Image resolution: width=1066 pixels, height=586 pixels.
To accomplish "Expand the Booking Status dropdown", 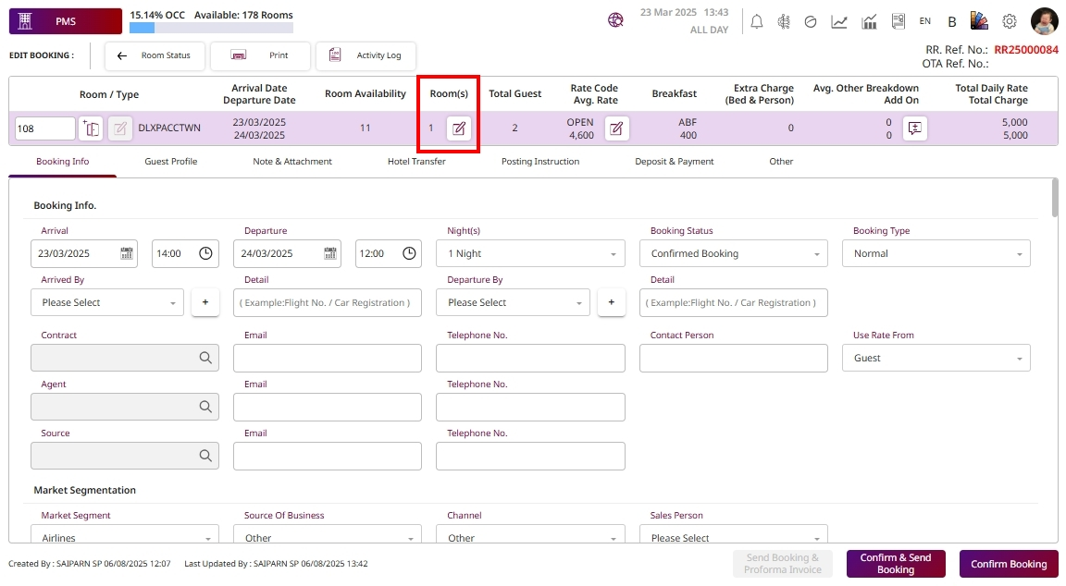I will pos(733,253).
